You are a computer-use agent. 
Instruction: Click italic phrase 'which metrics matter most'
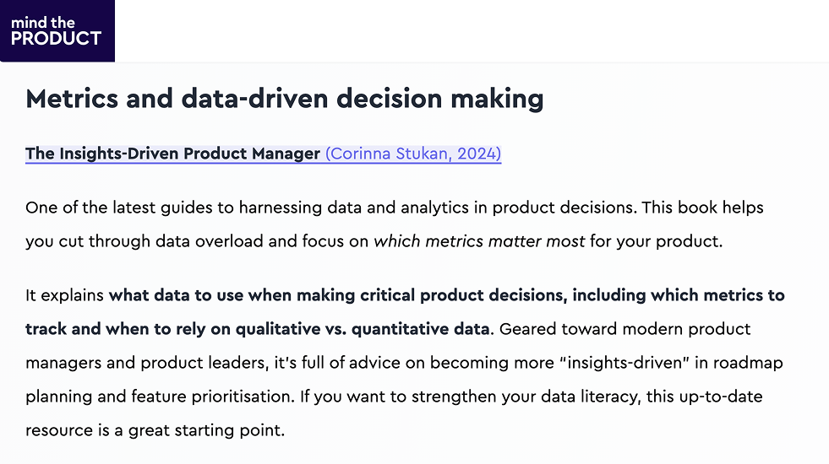(x=479, y=241)
